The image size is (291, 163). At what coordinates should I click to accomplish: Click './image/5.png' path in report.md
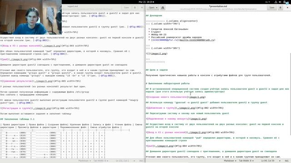pos(43,81)
